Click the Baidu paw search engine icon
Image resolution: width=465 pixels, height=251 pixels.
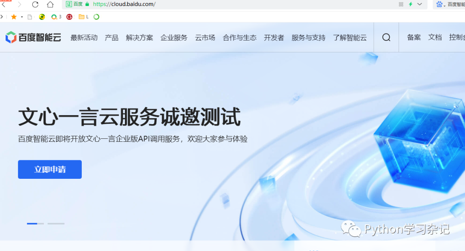coord(439,4)
